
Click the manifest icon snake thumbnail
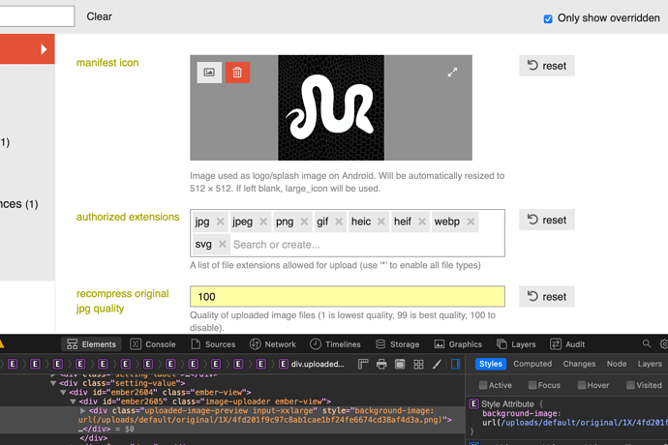tap(331, 107)
